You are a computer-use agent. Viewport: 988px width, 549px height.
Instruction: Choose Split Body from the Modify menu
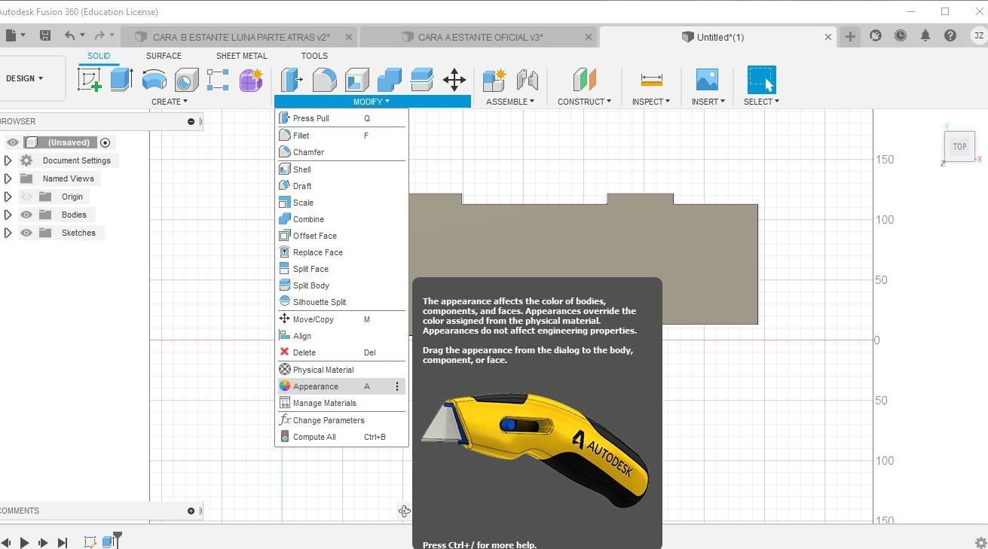click(x=341, y=285)
